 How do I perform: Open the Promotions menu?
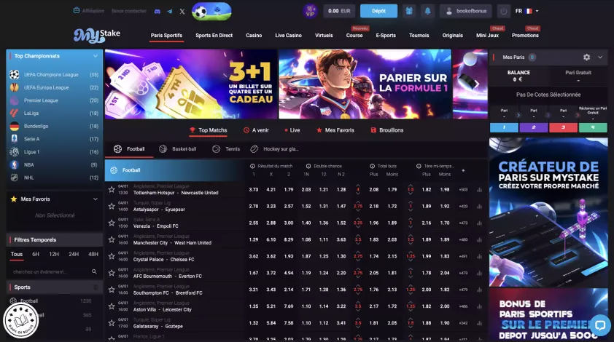pyautogui.click(x=525, y=35)
